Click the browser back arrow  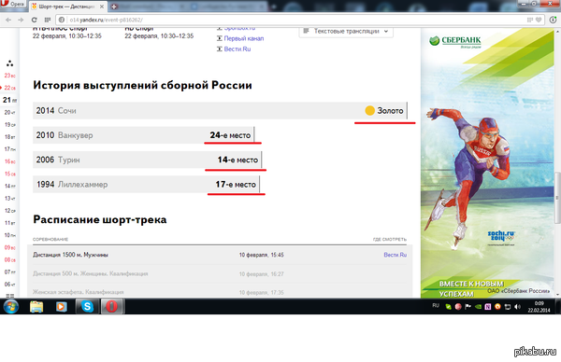(x=8, y=20)
